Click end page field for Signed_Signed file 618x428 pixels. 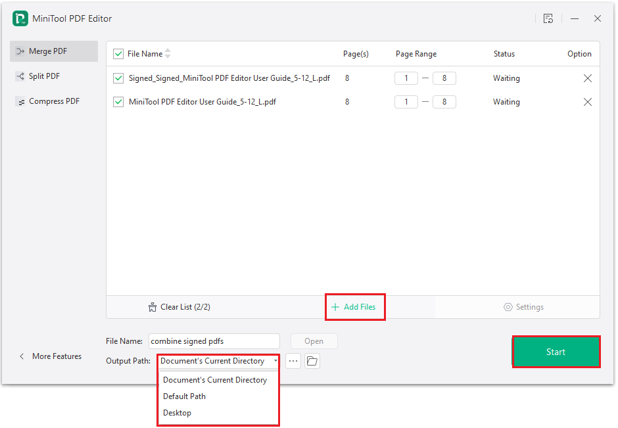click(x=444, y=78)
